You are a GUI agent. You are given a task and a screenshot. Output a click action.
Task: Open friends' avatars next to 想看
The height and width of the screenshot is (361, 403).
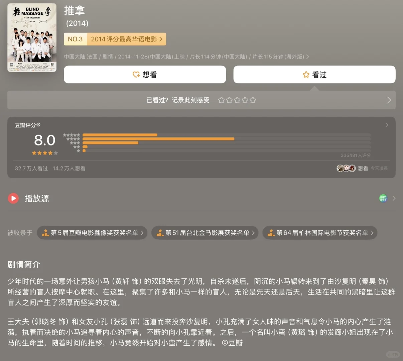346,168
